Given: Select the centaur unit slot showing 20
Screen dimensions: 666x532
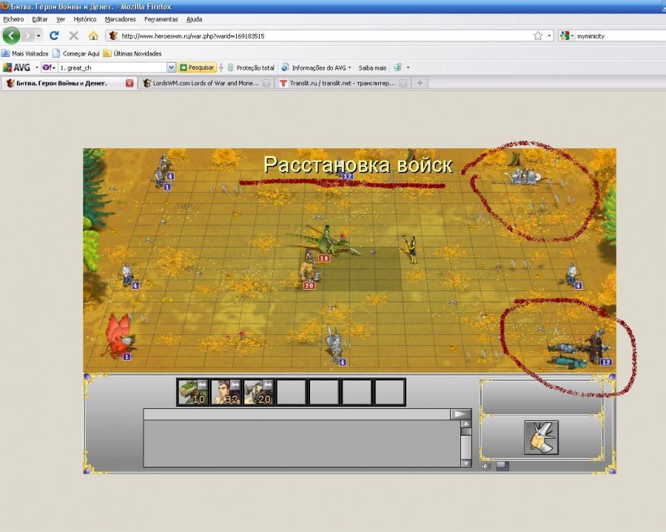Looking at the screenshot, I should pyautogui.click(x=258, y=392).
